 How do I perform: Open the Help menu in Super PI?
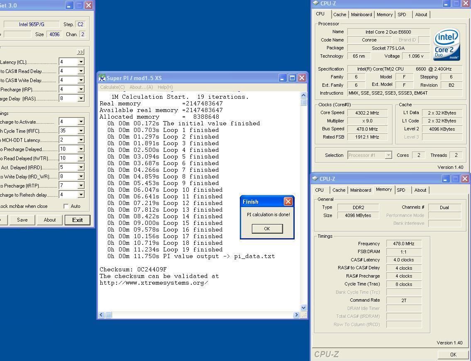(x=165, y=87)
